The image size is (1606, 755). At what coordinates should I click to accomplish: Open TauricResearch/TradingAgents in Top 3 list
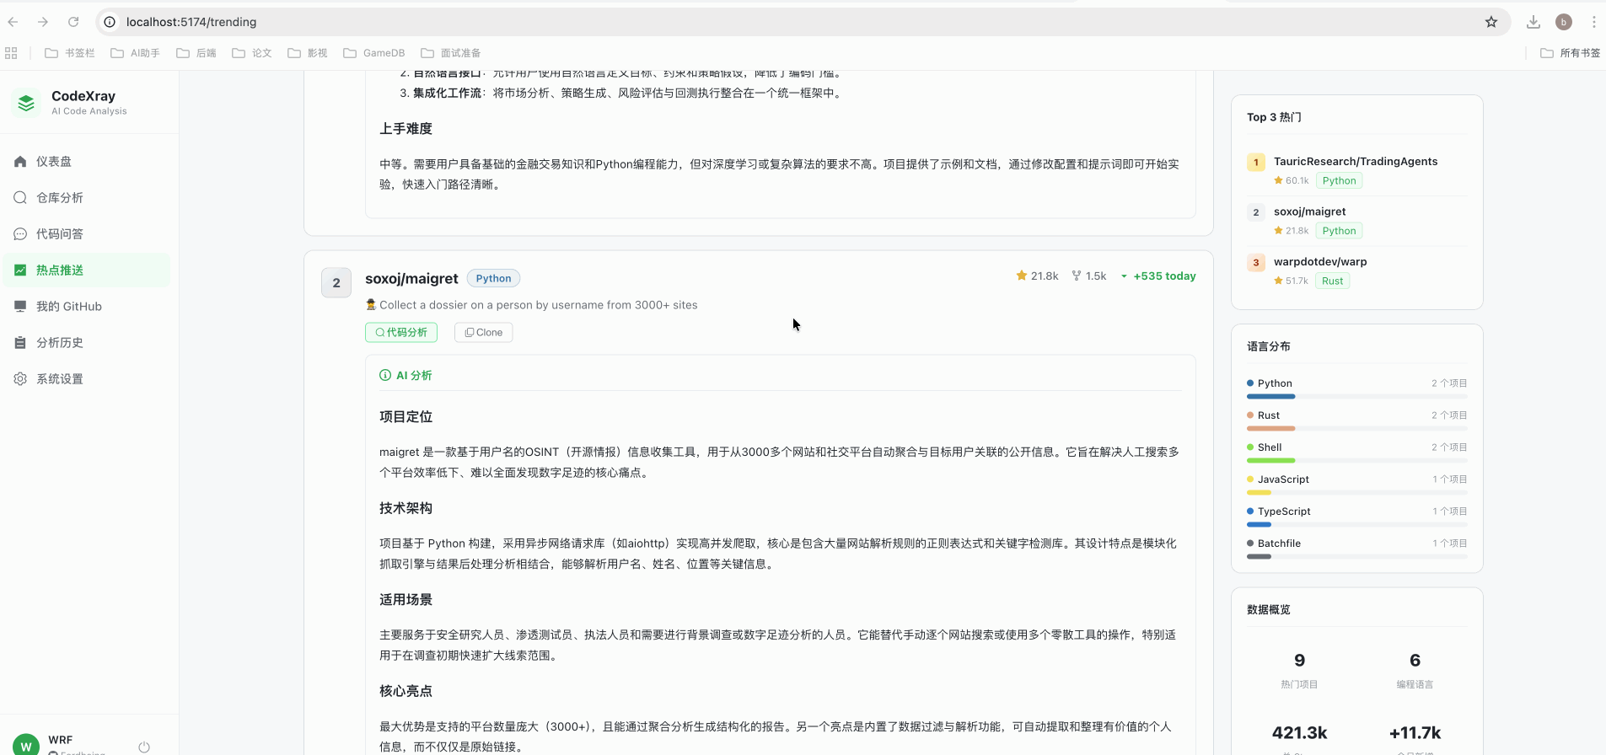click(x=1356, y=161)
